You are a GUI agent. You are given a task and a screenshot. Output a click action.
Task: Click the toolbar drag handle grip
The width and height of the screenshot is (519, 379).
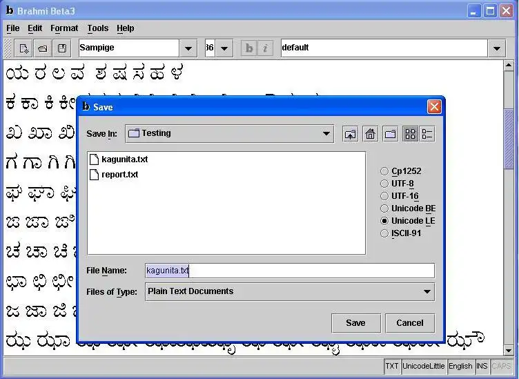(x=8, y=48)
